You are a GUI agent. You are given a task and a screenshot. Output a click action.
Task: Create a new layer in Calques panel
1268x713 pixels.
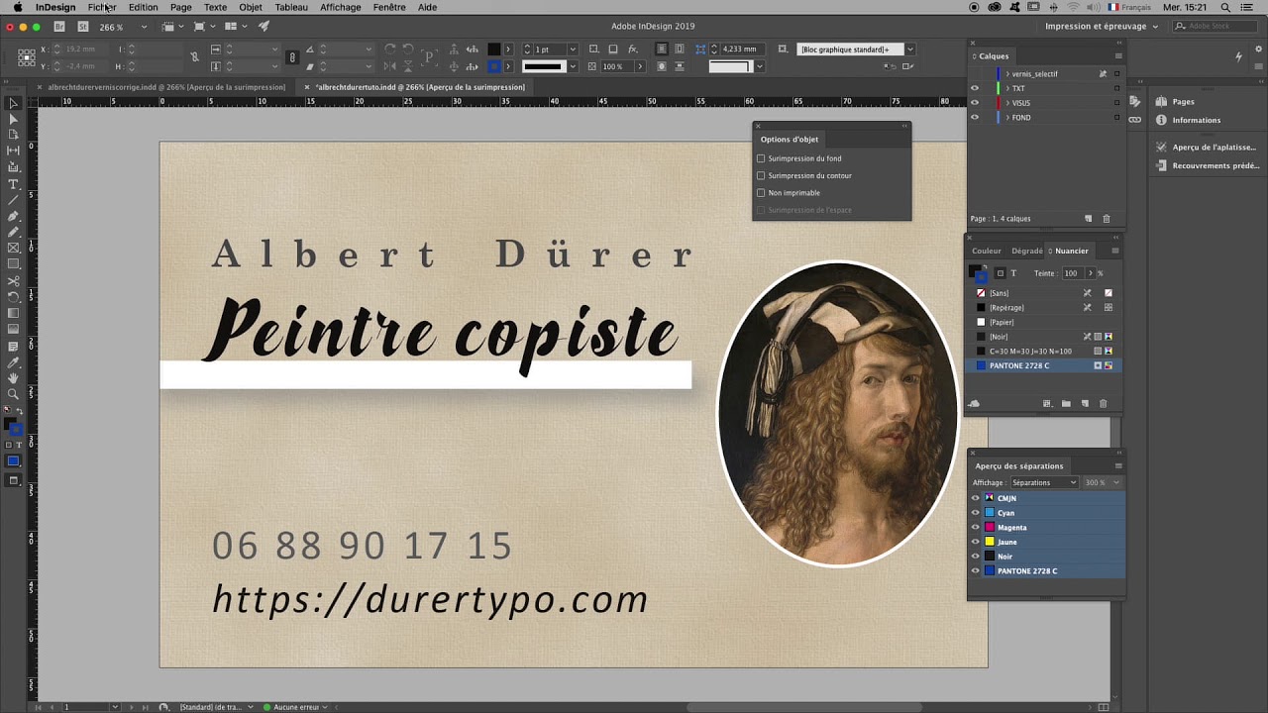pos(1088,219)
